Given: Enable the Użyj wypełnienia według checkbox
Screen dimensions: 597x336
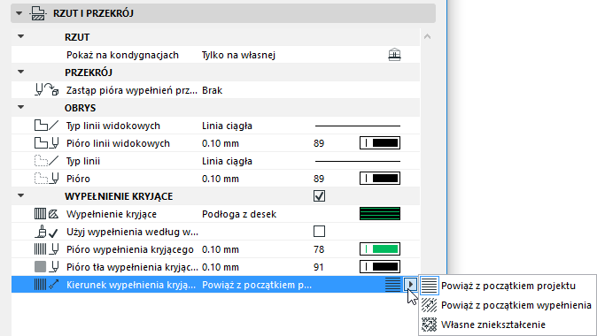Looking at the screenshot, I should (319, 231).
